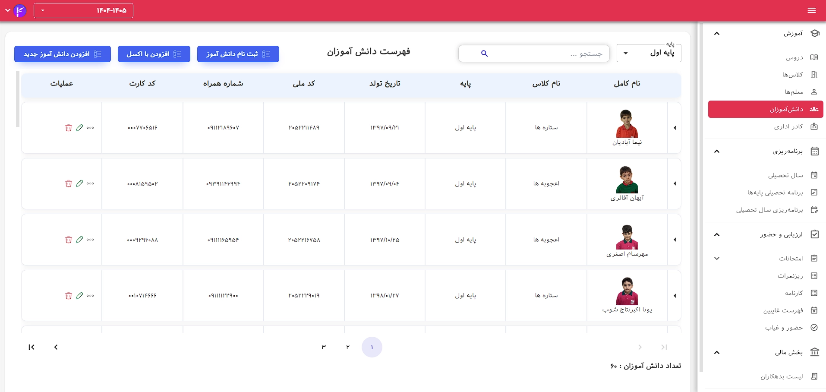Edit student آیهان آقالری with pencil icon
The height and width of the screenshot is (392, 826).
coord(79,183)
